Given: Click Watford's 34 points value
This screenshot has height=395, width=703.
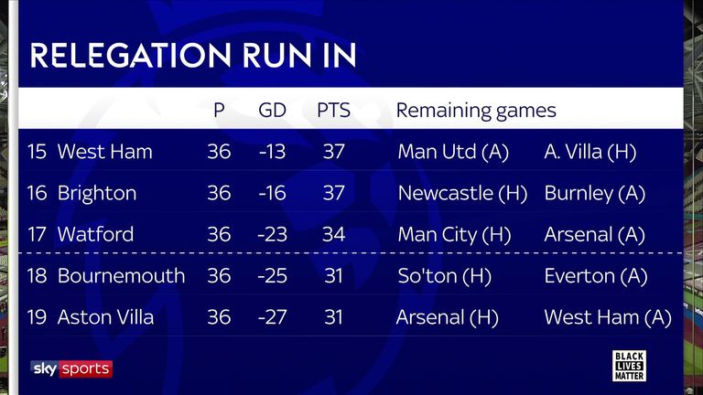Looking at the screenshot, I should coord(333,234).
